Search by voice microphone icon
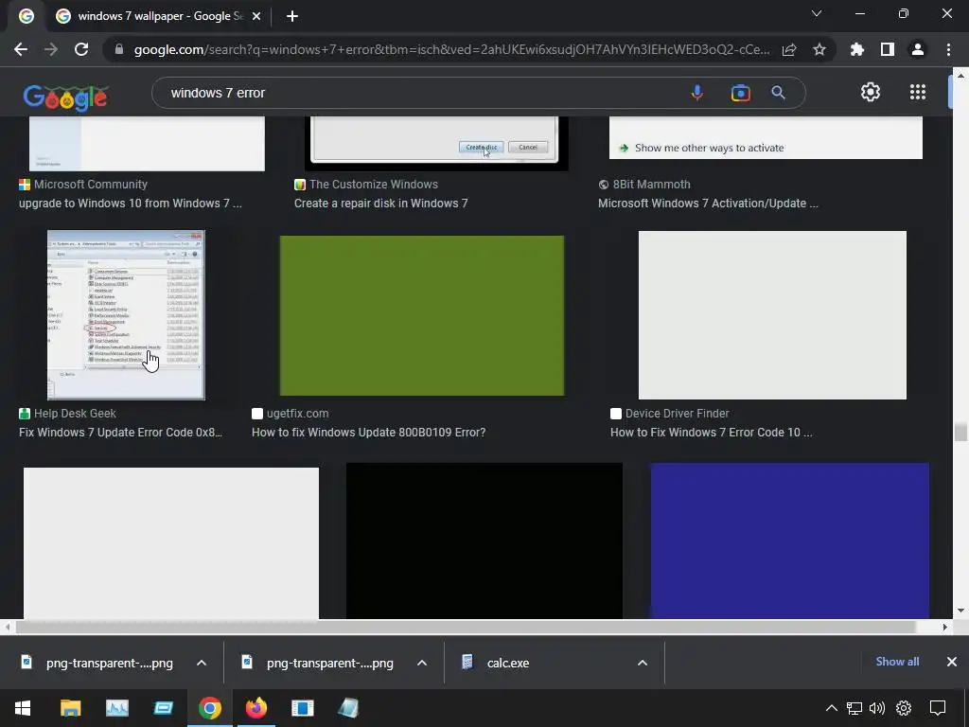 click(697, 93)
